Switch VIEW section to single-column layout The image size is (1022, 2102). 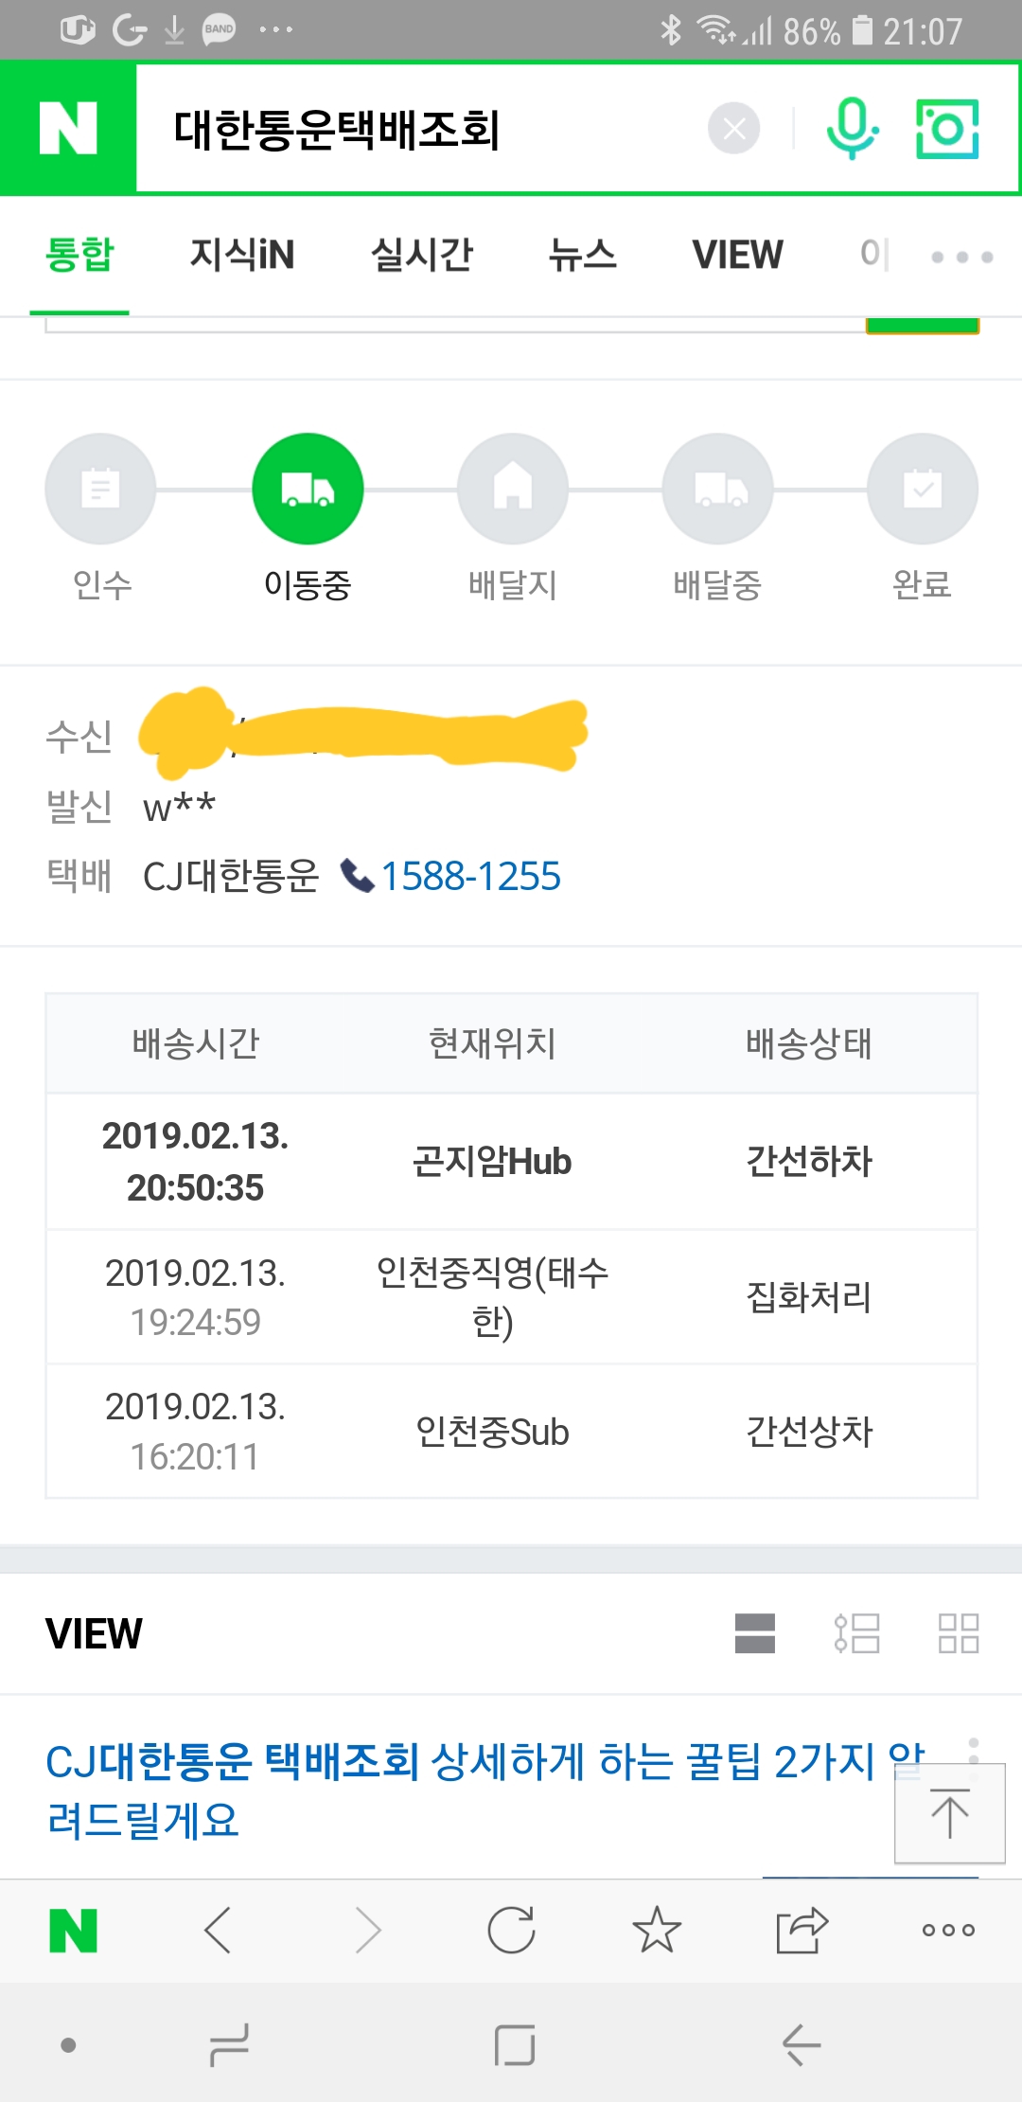pos(754,1633)
